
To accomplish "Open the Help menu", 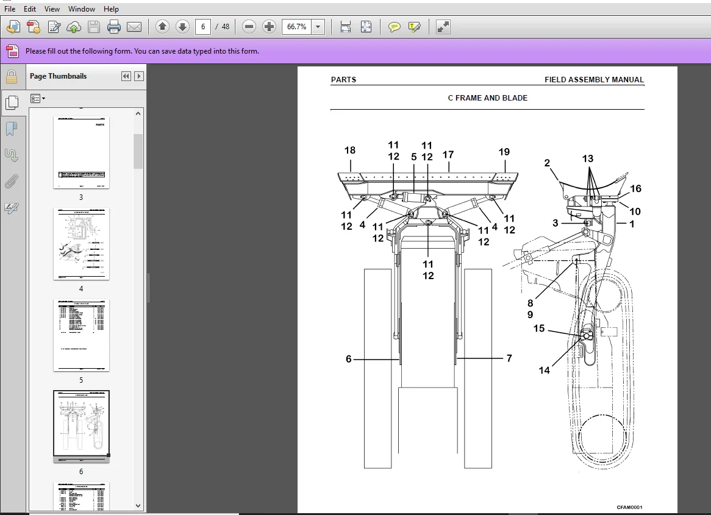I will (111, 9).
